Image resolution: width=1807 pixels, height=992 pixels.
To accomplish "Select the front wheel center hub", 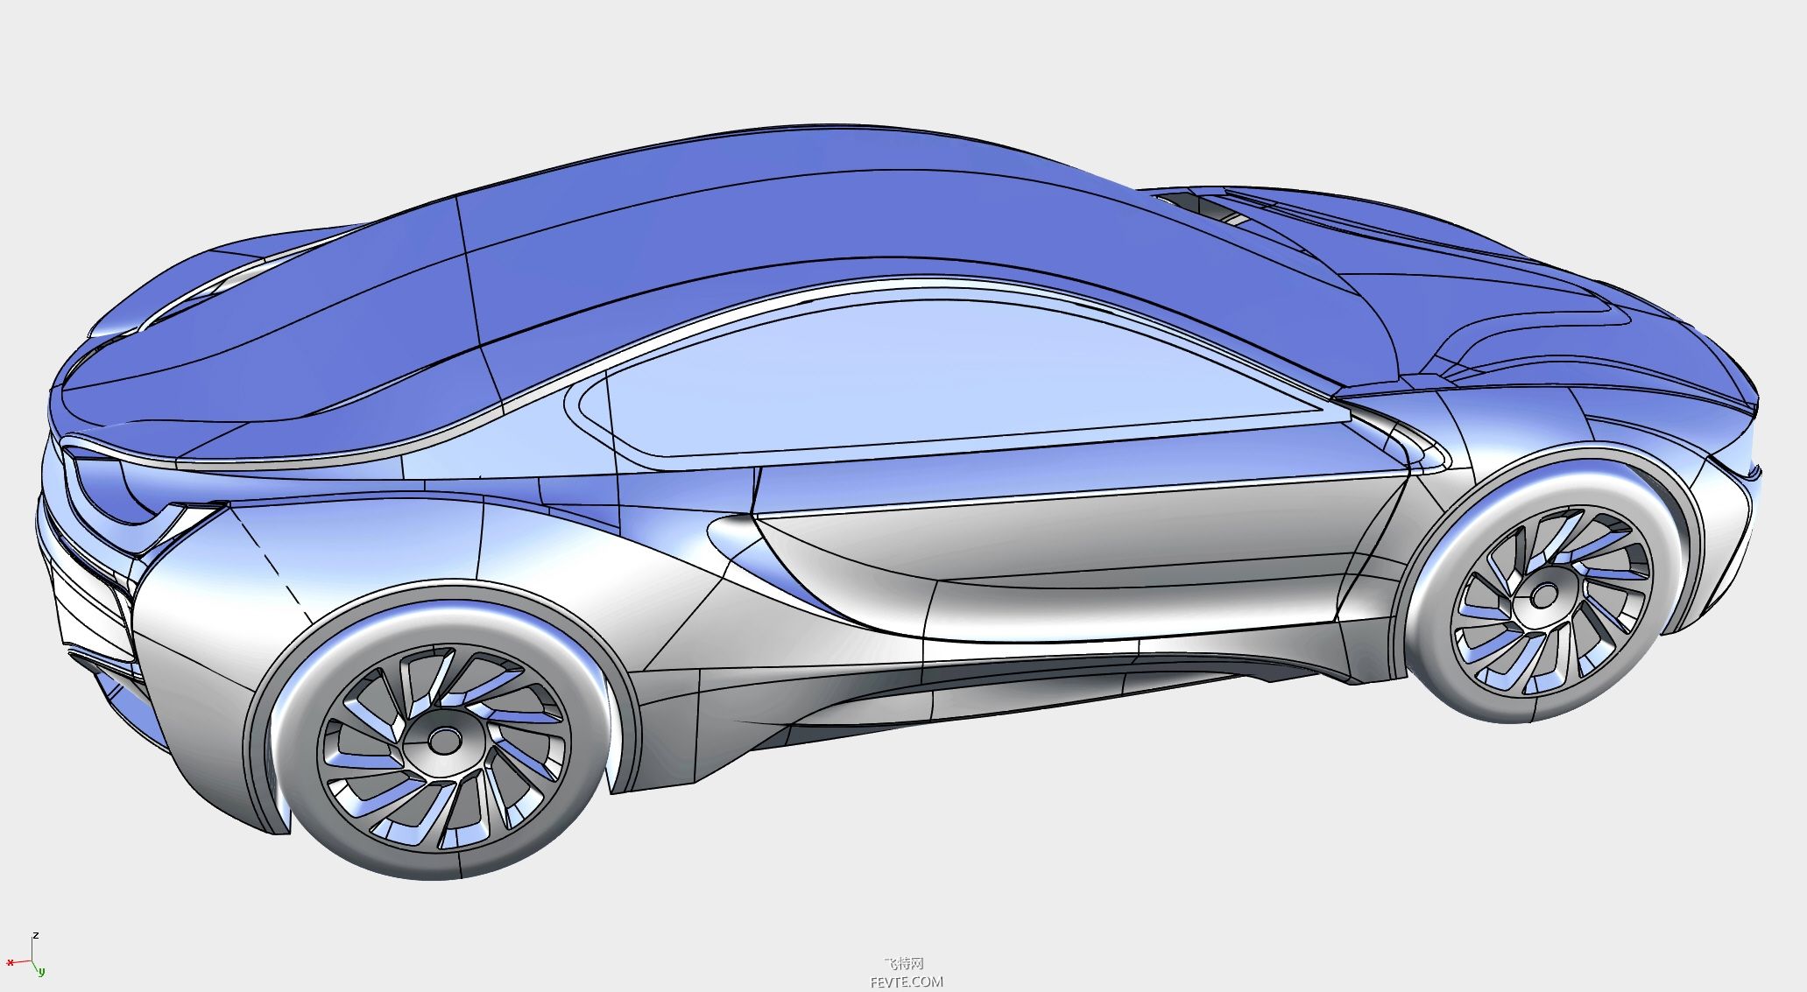I will [x=1543, y=597].
